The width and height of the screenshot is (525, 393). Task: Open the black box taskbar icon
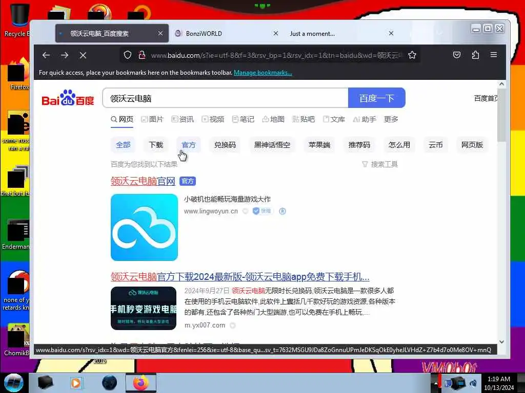click(x=46, y=383)
